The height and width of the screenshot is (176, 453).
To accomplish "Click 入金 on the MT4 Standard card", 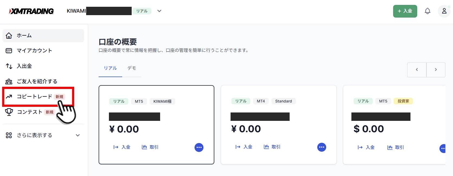I will (244, 147).
